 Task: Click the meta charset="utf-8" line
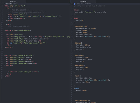[x=18, y=14]
